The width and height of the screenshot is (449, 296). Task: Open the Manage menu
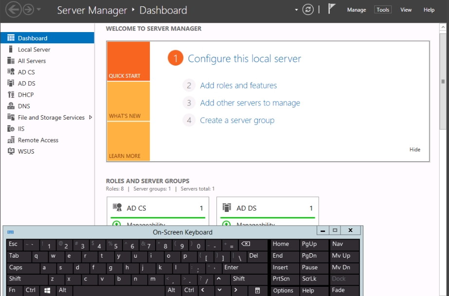(356, 10)
